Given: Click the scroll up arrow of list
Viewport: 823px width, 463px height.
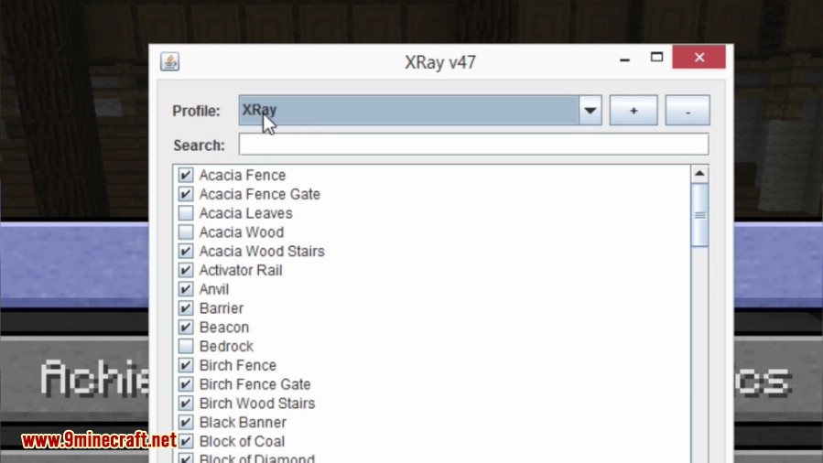Looking at the screenshot, I should pyautogui.click(x=699, y=174).
